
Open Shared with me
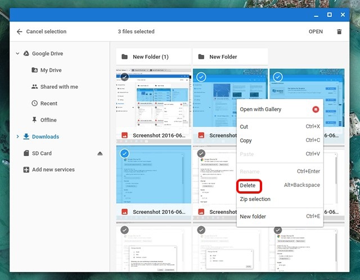60,87
